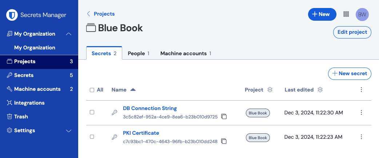The height and width of the screenshot is (158, 379).
Task: Expand the Settings sidebar section
Action: click(68, 130)
